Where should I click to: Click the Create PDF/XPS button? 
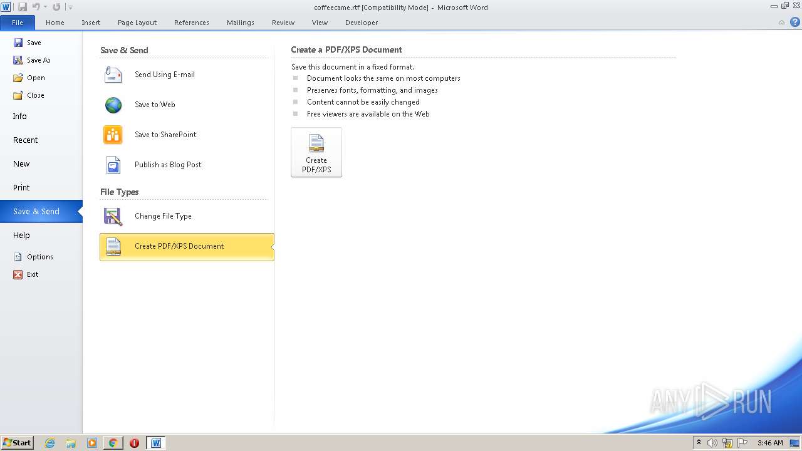(316, 152)
